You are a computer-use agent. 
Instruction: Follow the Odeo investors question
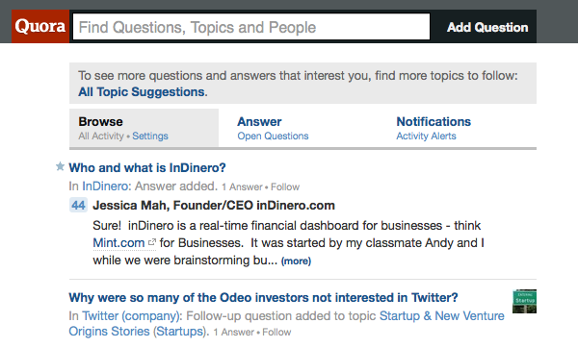click(x=276, y=333)
